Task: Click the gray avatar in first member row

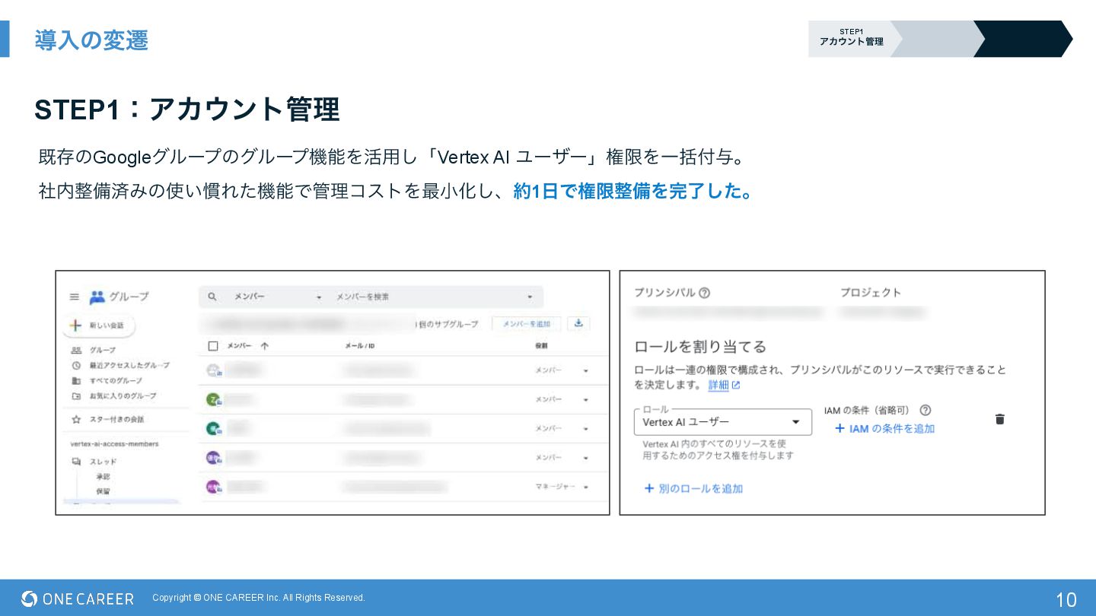Action: click(214, 370)
